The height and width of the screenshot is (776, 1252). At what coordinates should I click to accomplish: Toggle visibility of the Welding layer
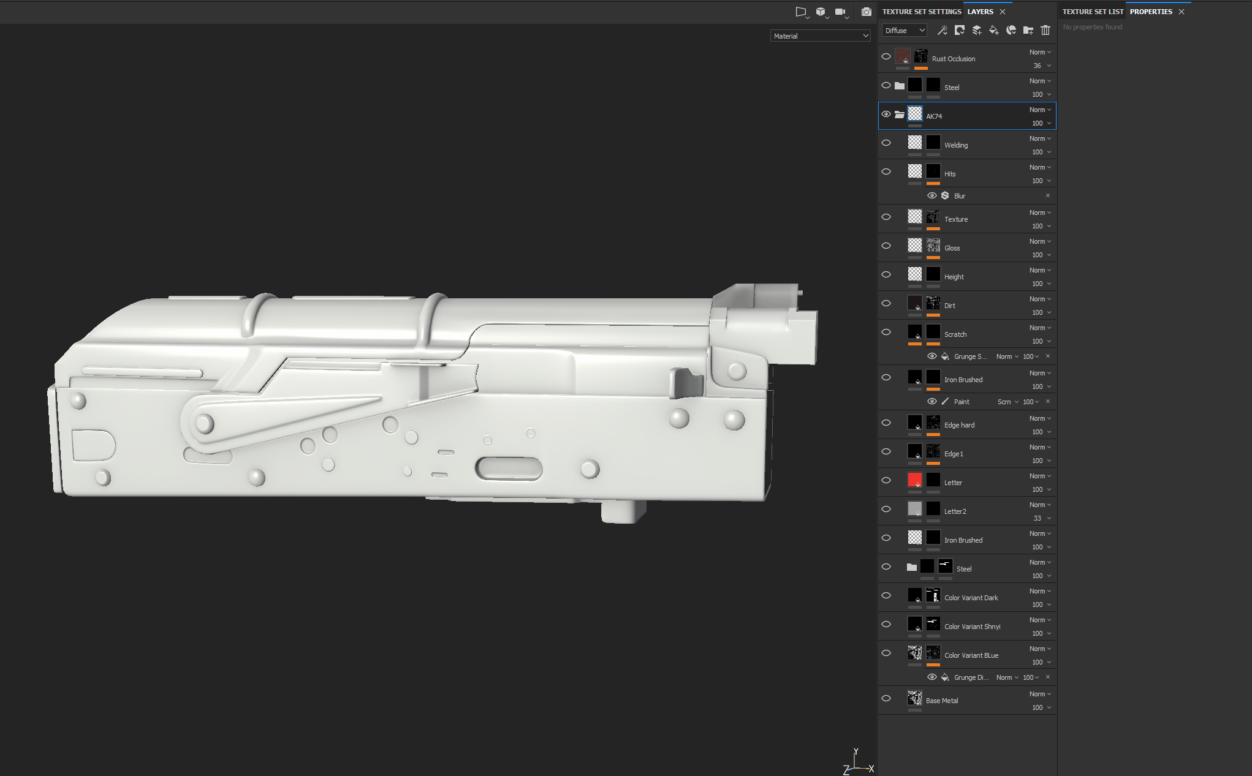[886, 143]
